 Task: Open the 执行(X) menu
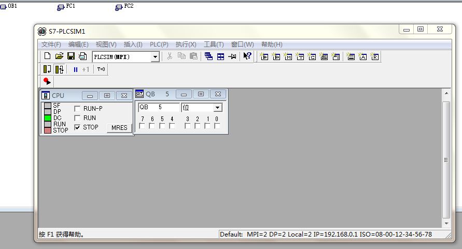(x=186, y=45)
